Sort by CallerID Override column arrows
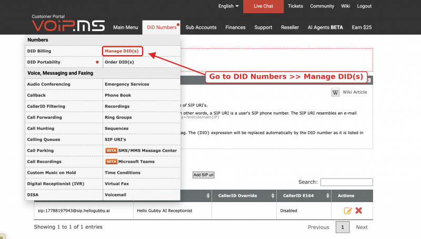Screen dimensions: 421x239 pos(273,196)
